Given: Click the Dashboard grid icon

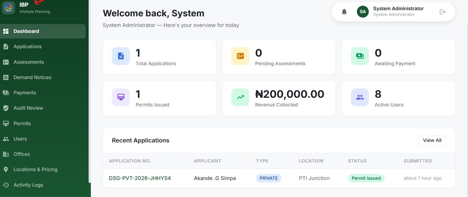Looking at the screenshot, I should [x=6, y=31].
